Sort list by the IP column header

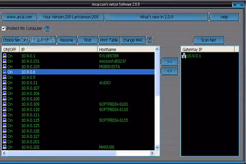[x=57, y=49]
